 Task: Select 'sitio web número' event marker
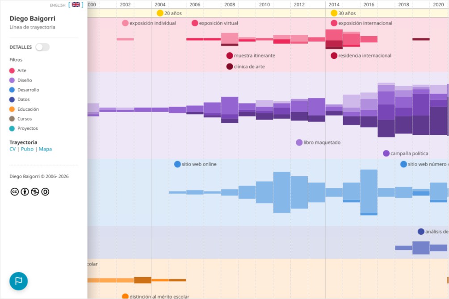[403, 164]
